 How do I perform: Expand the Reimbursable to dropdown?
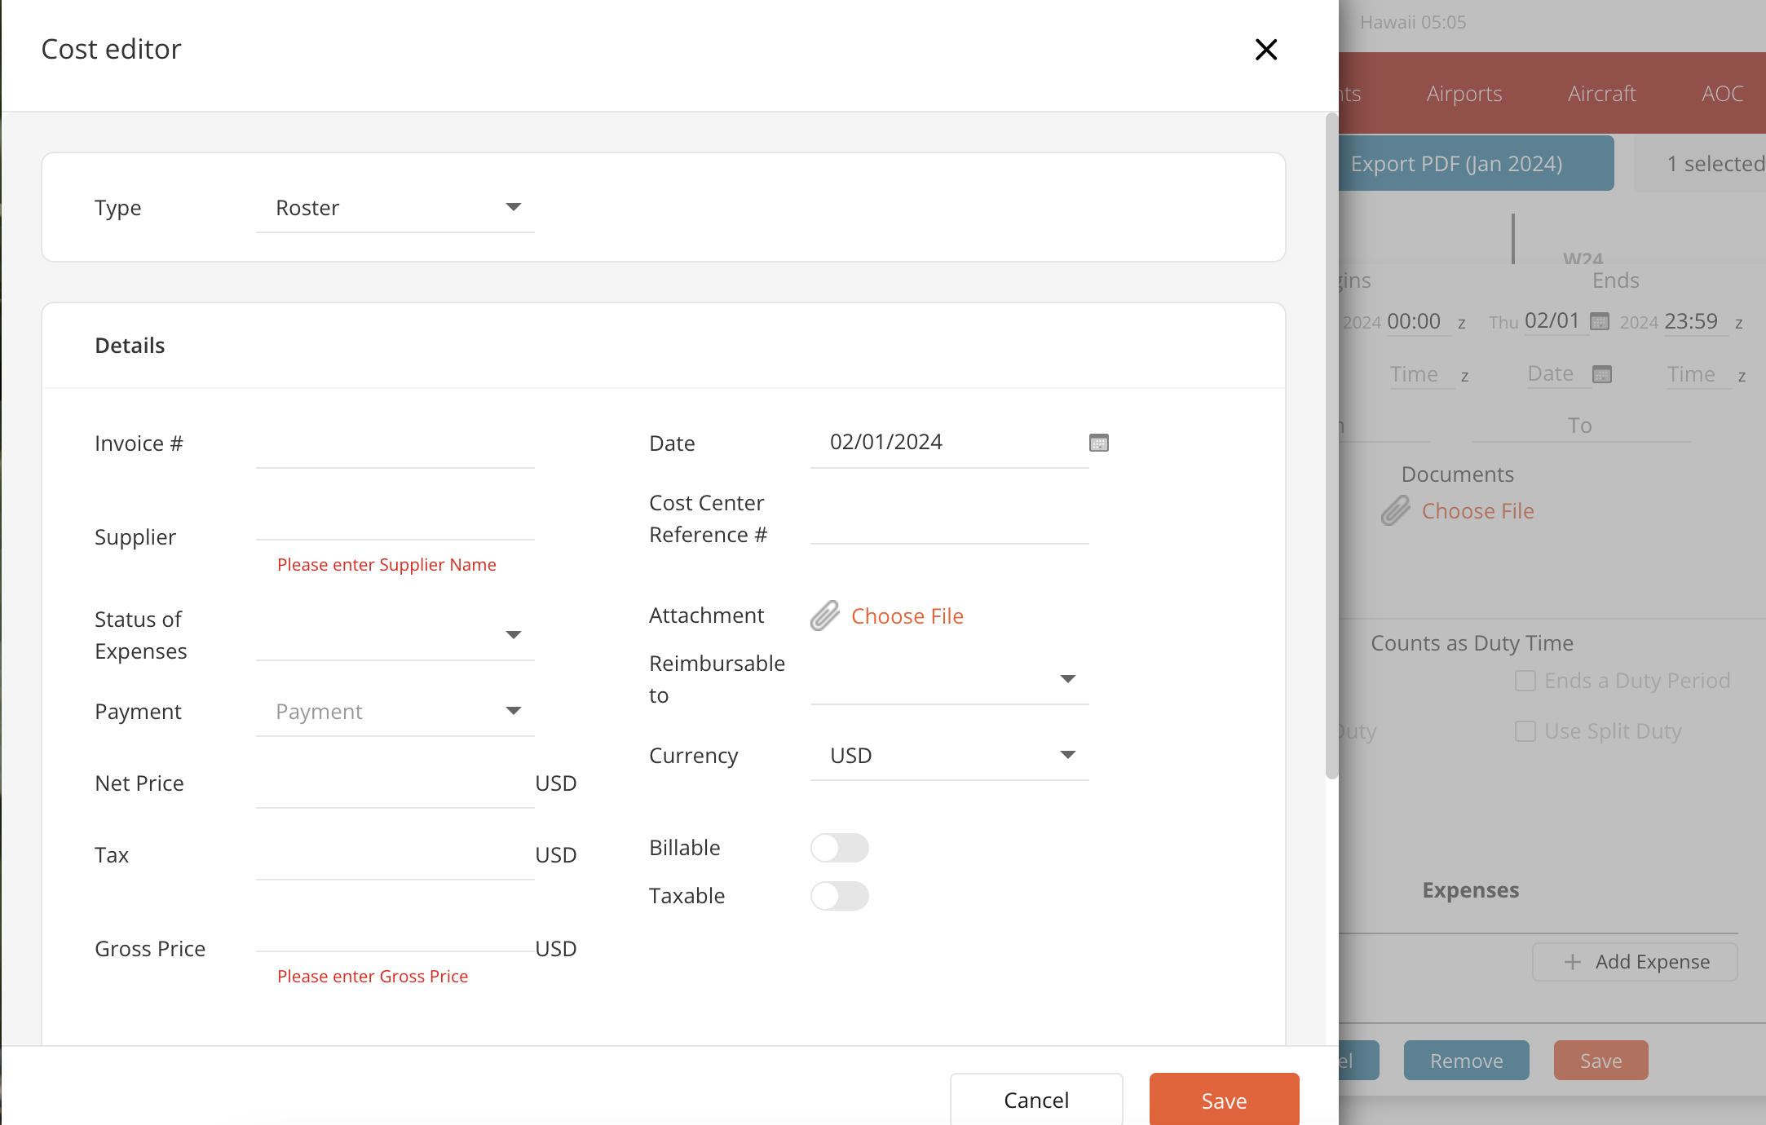tap(950, 679)
